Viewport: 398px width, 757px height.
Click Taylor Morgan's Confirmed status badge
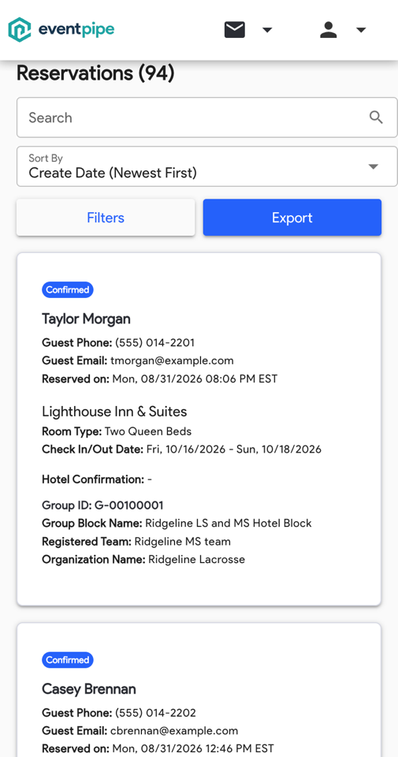click(x=68, y=289)
